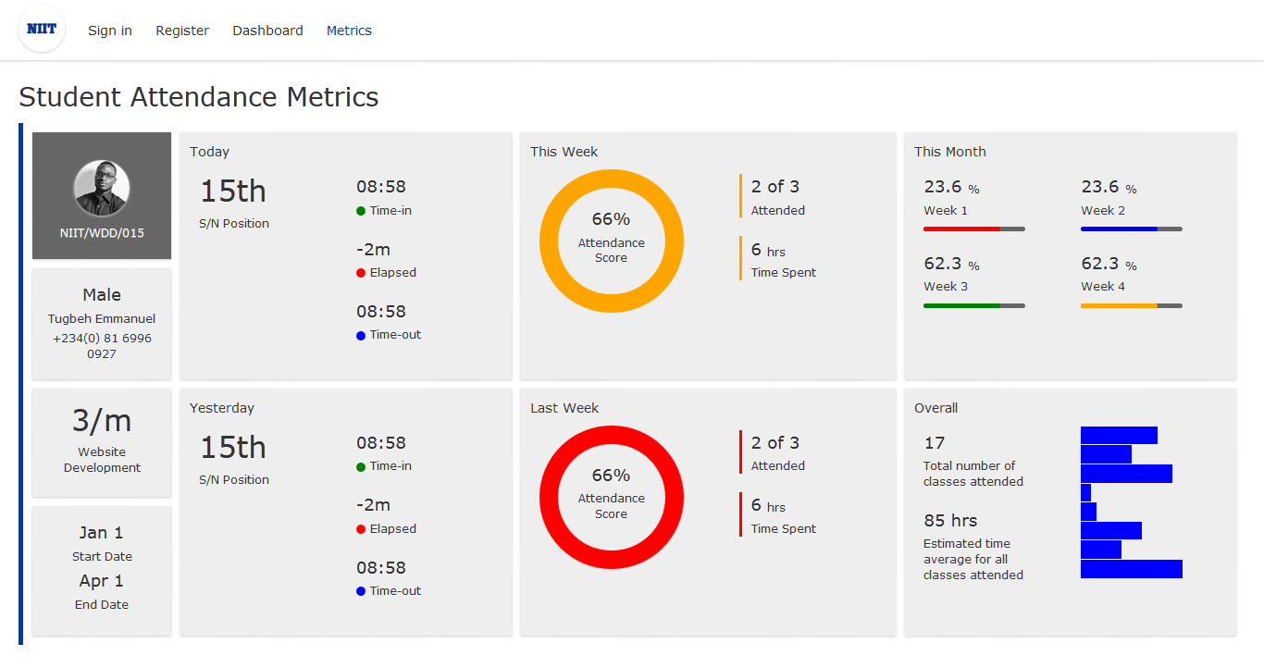Click the Apr 1 end date
Image resolution: width=1264 pixels, height=668 pixels.
[x=102, y=581]
